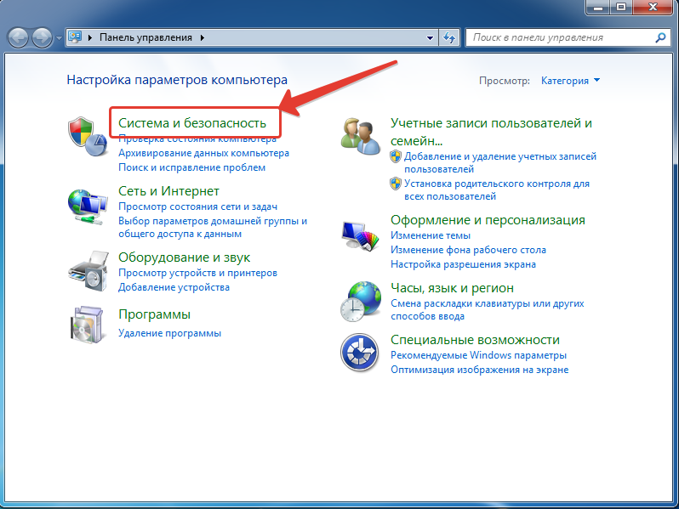Click Установка родительского контроля link
The image size is (679, 509).
click(497, 189)
